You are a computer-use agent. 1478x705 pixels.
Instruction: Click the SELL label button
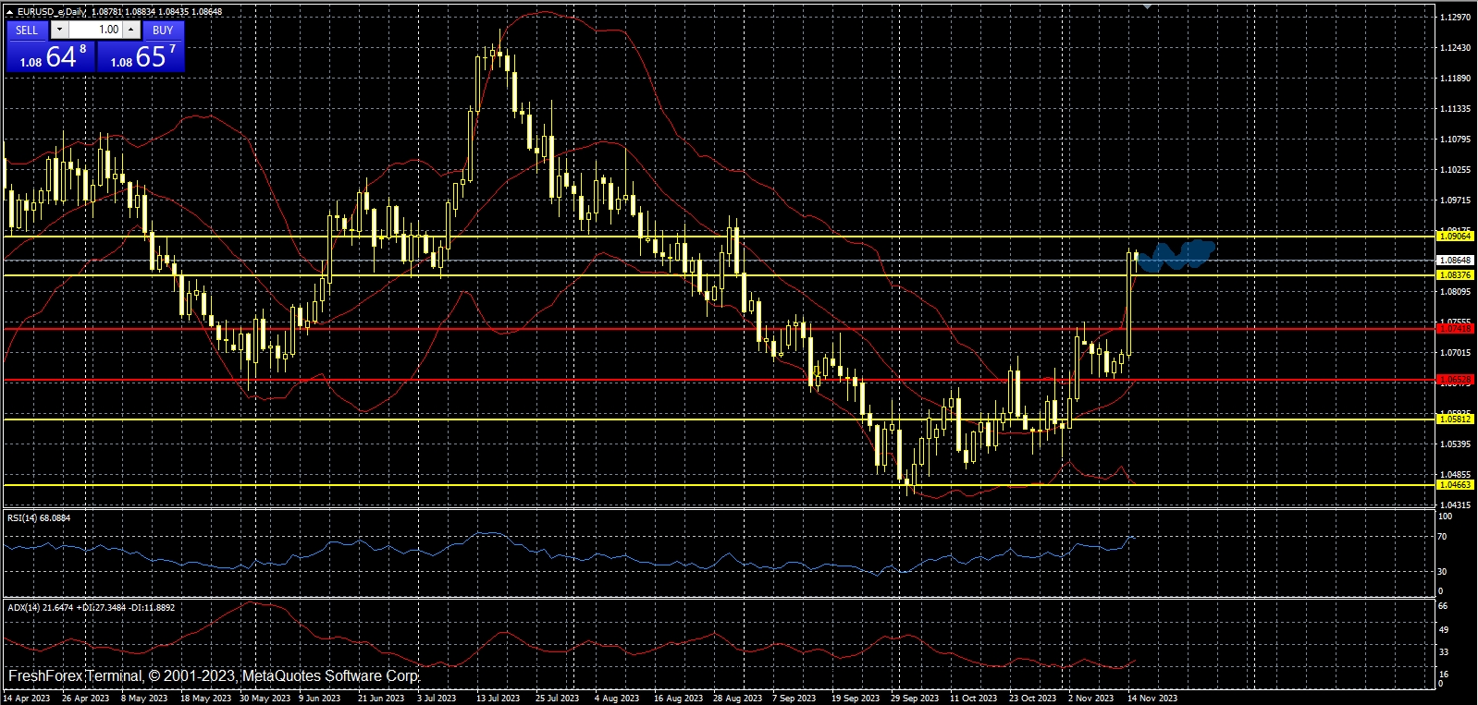27,30
